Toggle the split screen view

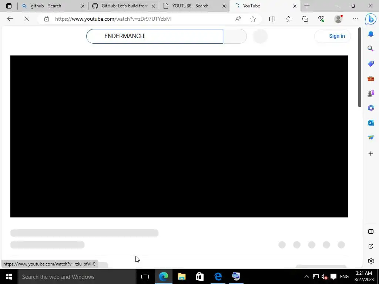272,19
